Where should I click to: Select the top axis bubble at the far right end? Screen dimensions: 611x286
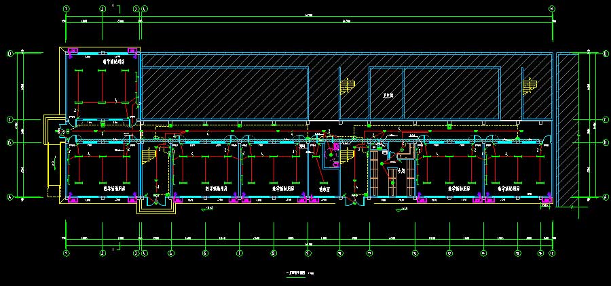pyautogui.click(x=552, y=8)
